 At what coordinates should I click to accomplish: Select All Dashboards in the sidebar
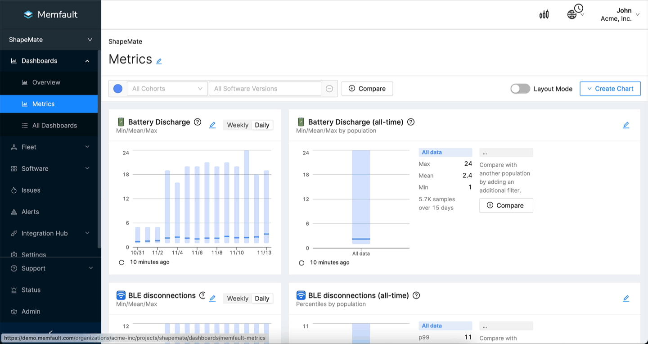(x=54, y=125)
